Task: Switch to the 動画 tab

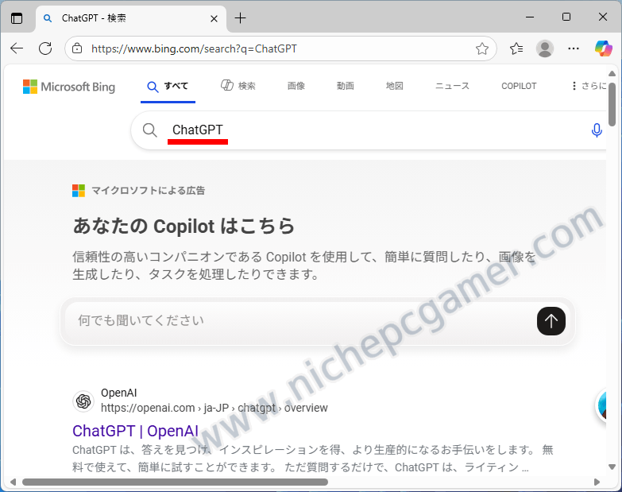Action: [x=345, y=86]
